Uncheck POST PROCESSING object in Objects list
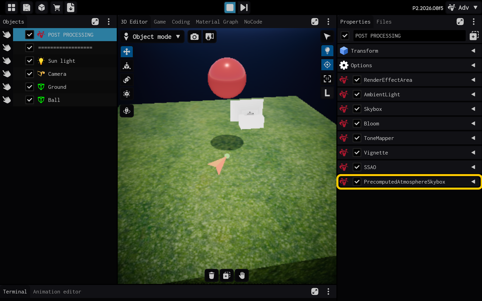Screen dimensions: 482x301 [x=30, y=35]
